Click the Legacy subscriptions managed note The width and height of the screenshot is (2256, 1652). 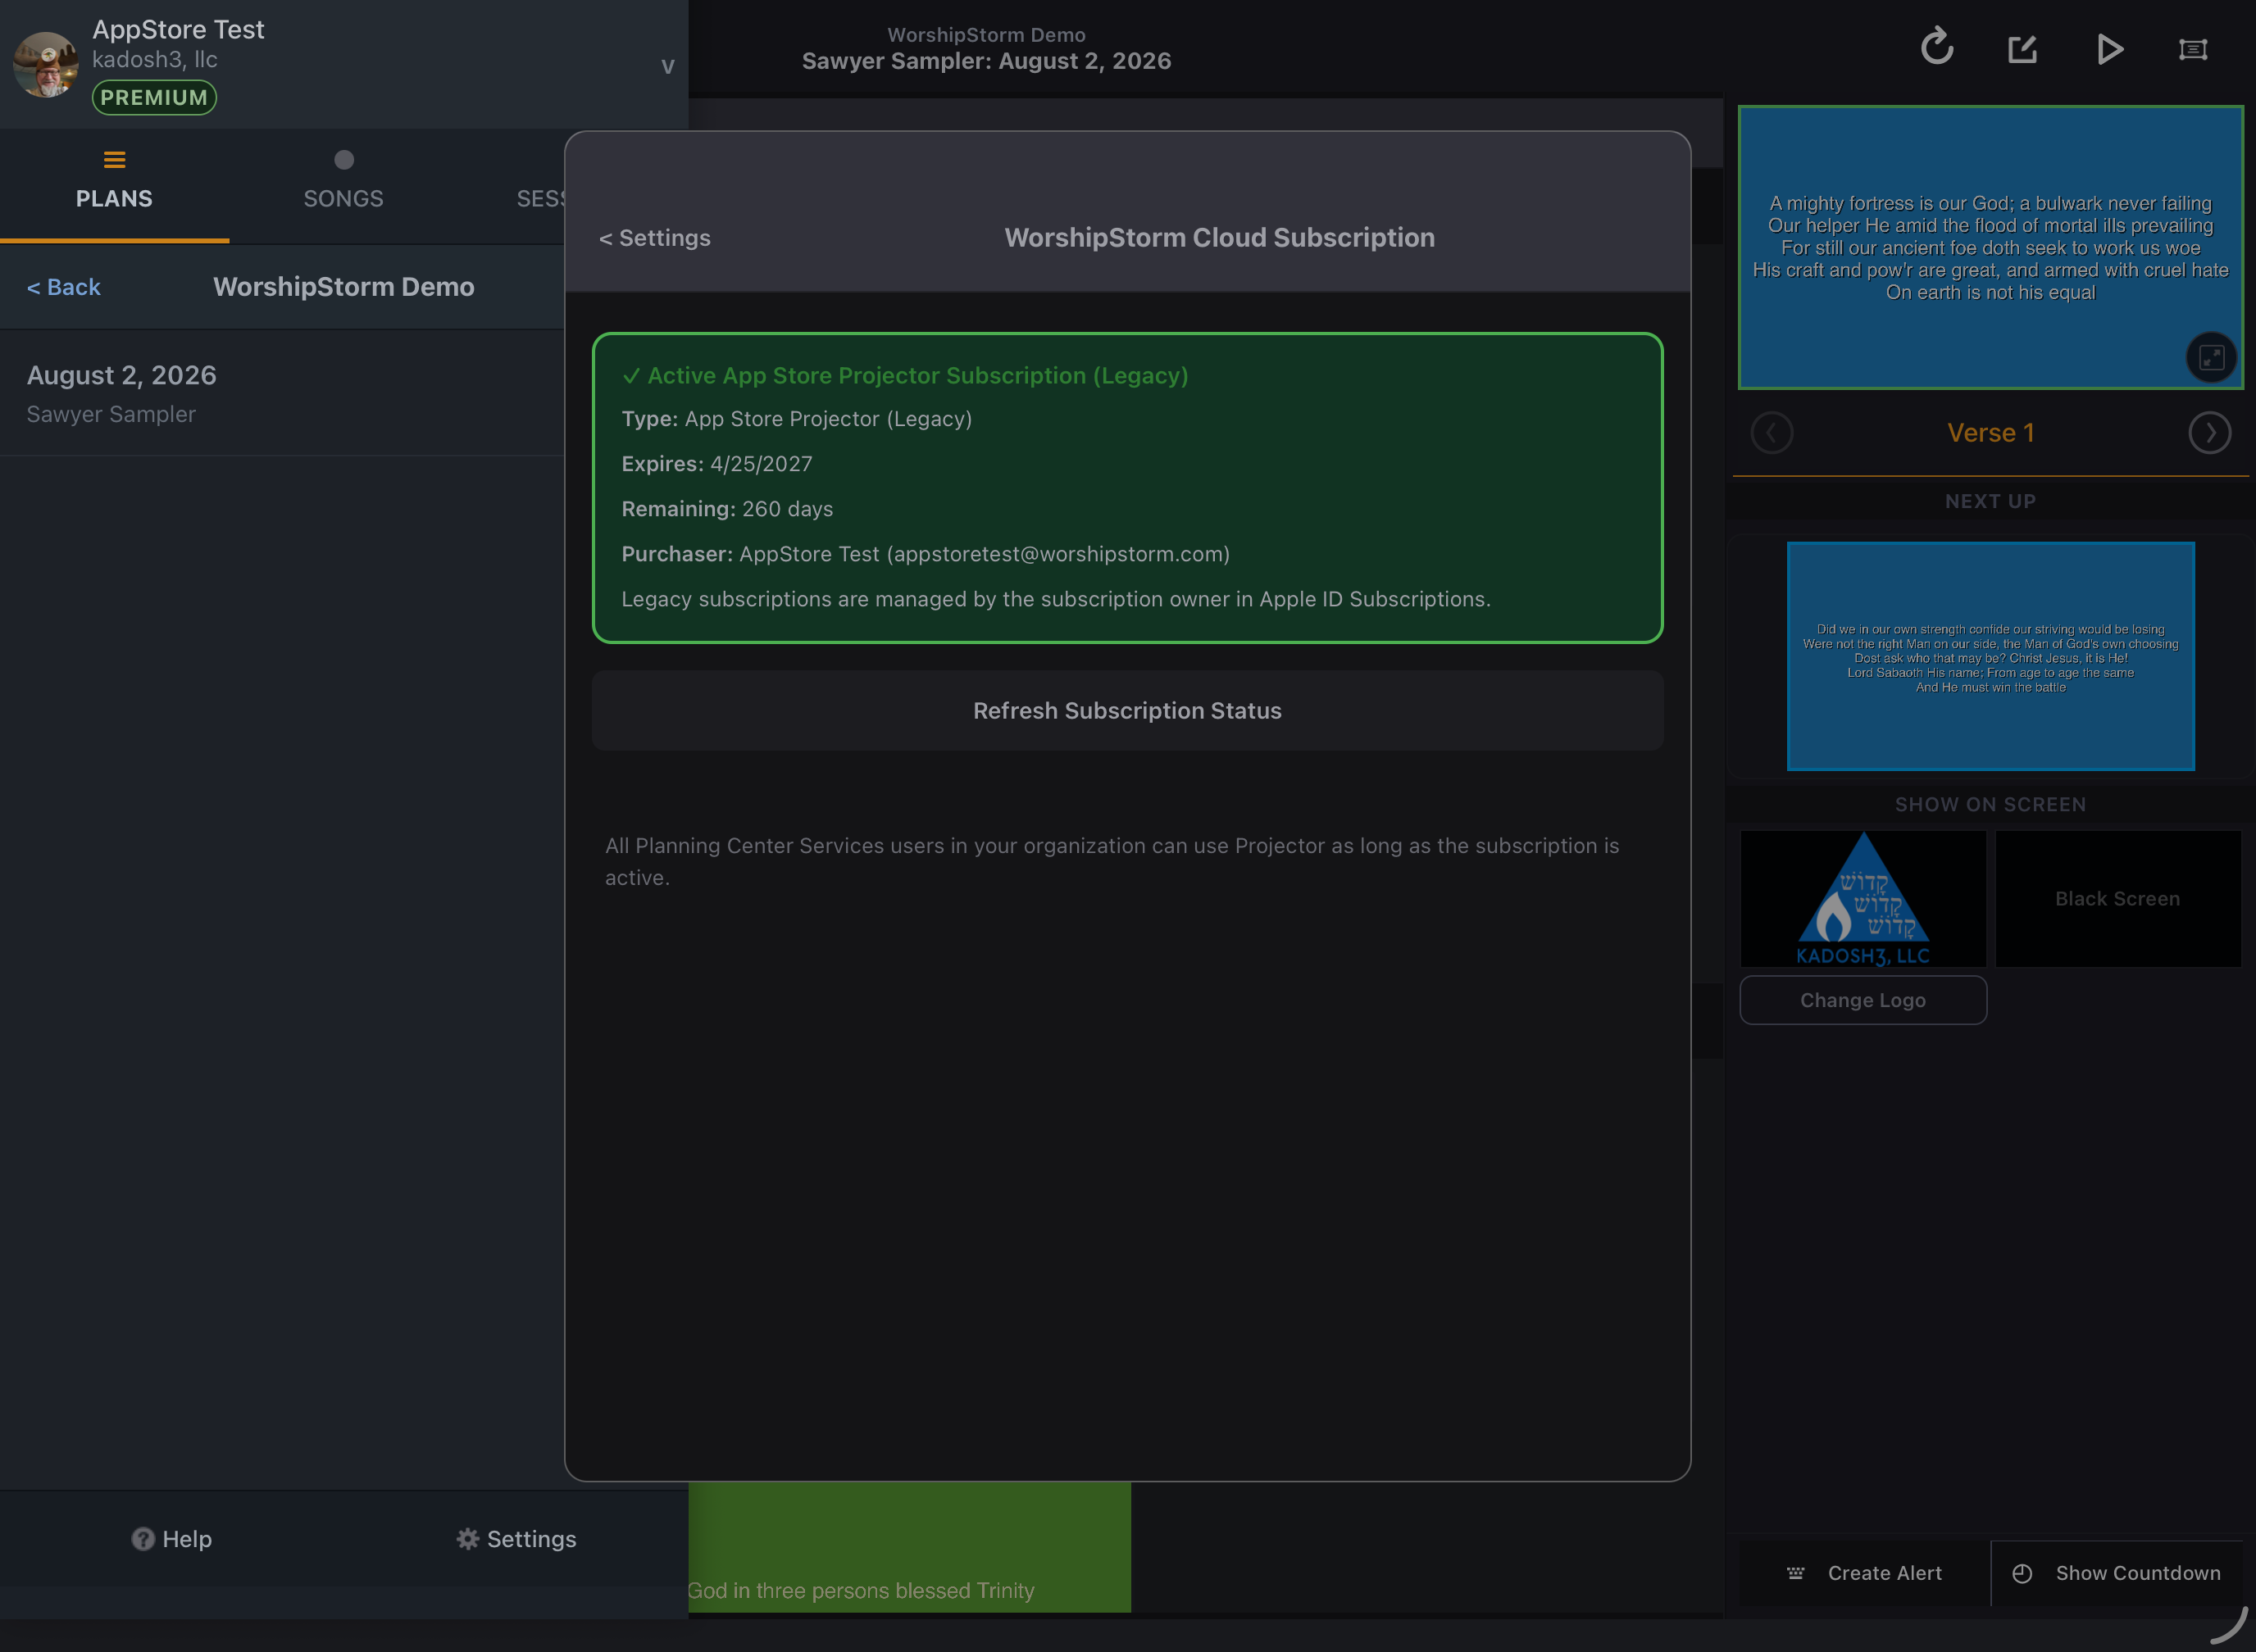point(1056,599)
